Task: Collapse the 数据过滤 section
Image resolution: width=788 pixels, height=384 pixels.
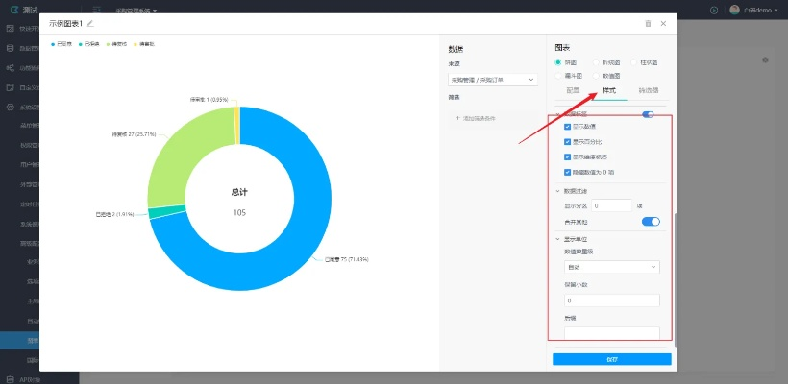Action: click(x=558, y=190)
